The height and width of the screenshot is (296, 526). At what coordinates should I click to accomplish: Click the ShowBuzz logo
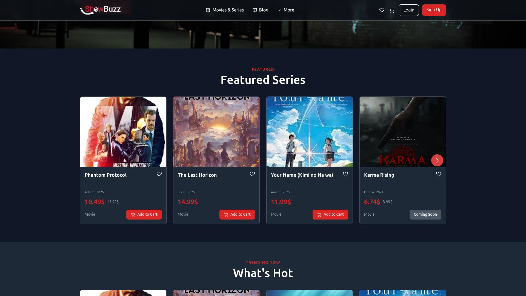tap(100, 10)
